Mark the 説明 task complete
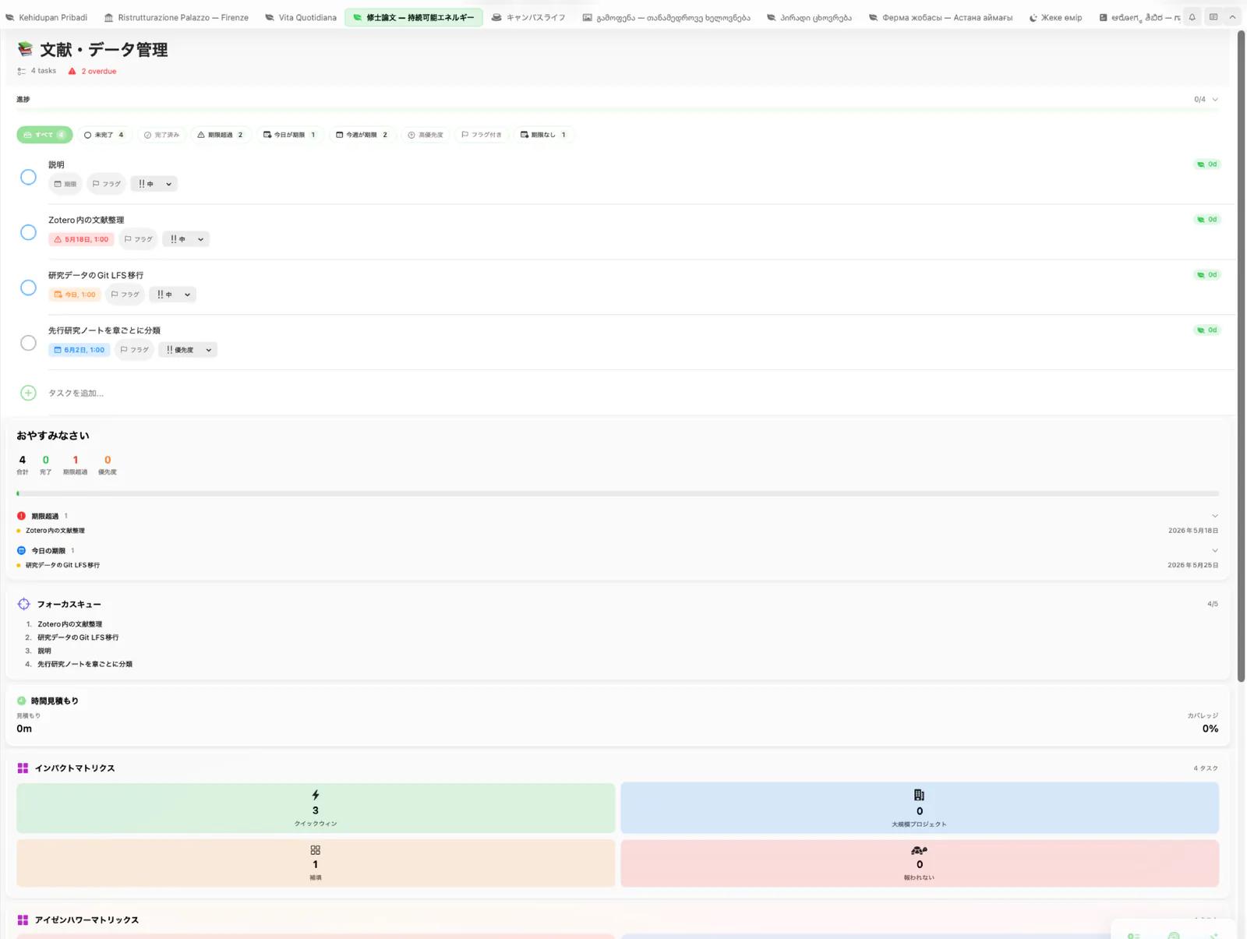This screenshot has width=1247, height=939. [x=28, y=177]
